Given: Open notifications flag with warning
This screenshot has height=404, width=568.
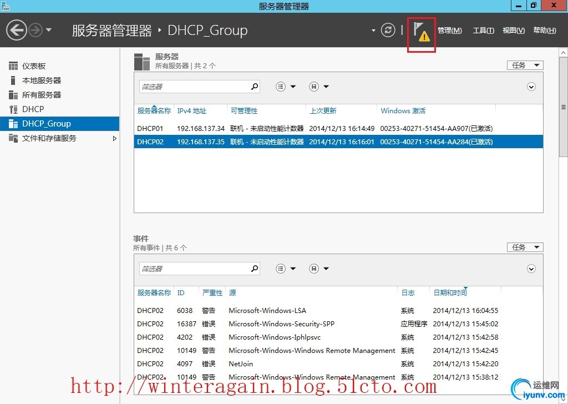Looking at the screenshot, I should (422, 32).
